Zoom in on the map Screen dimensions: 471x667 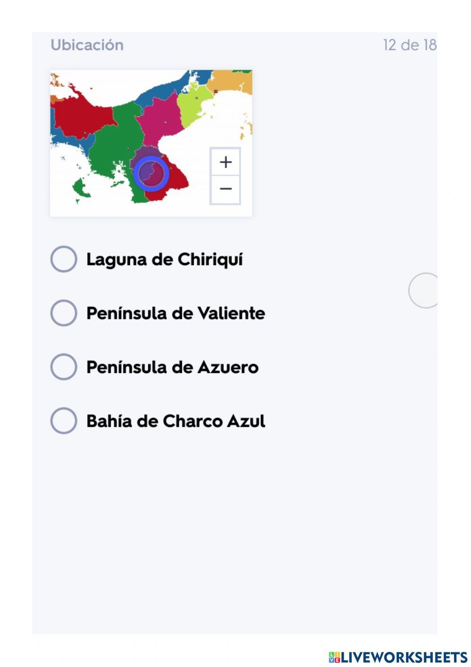226,162
